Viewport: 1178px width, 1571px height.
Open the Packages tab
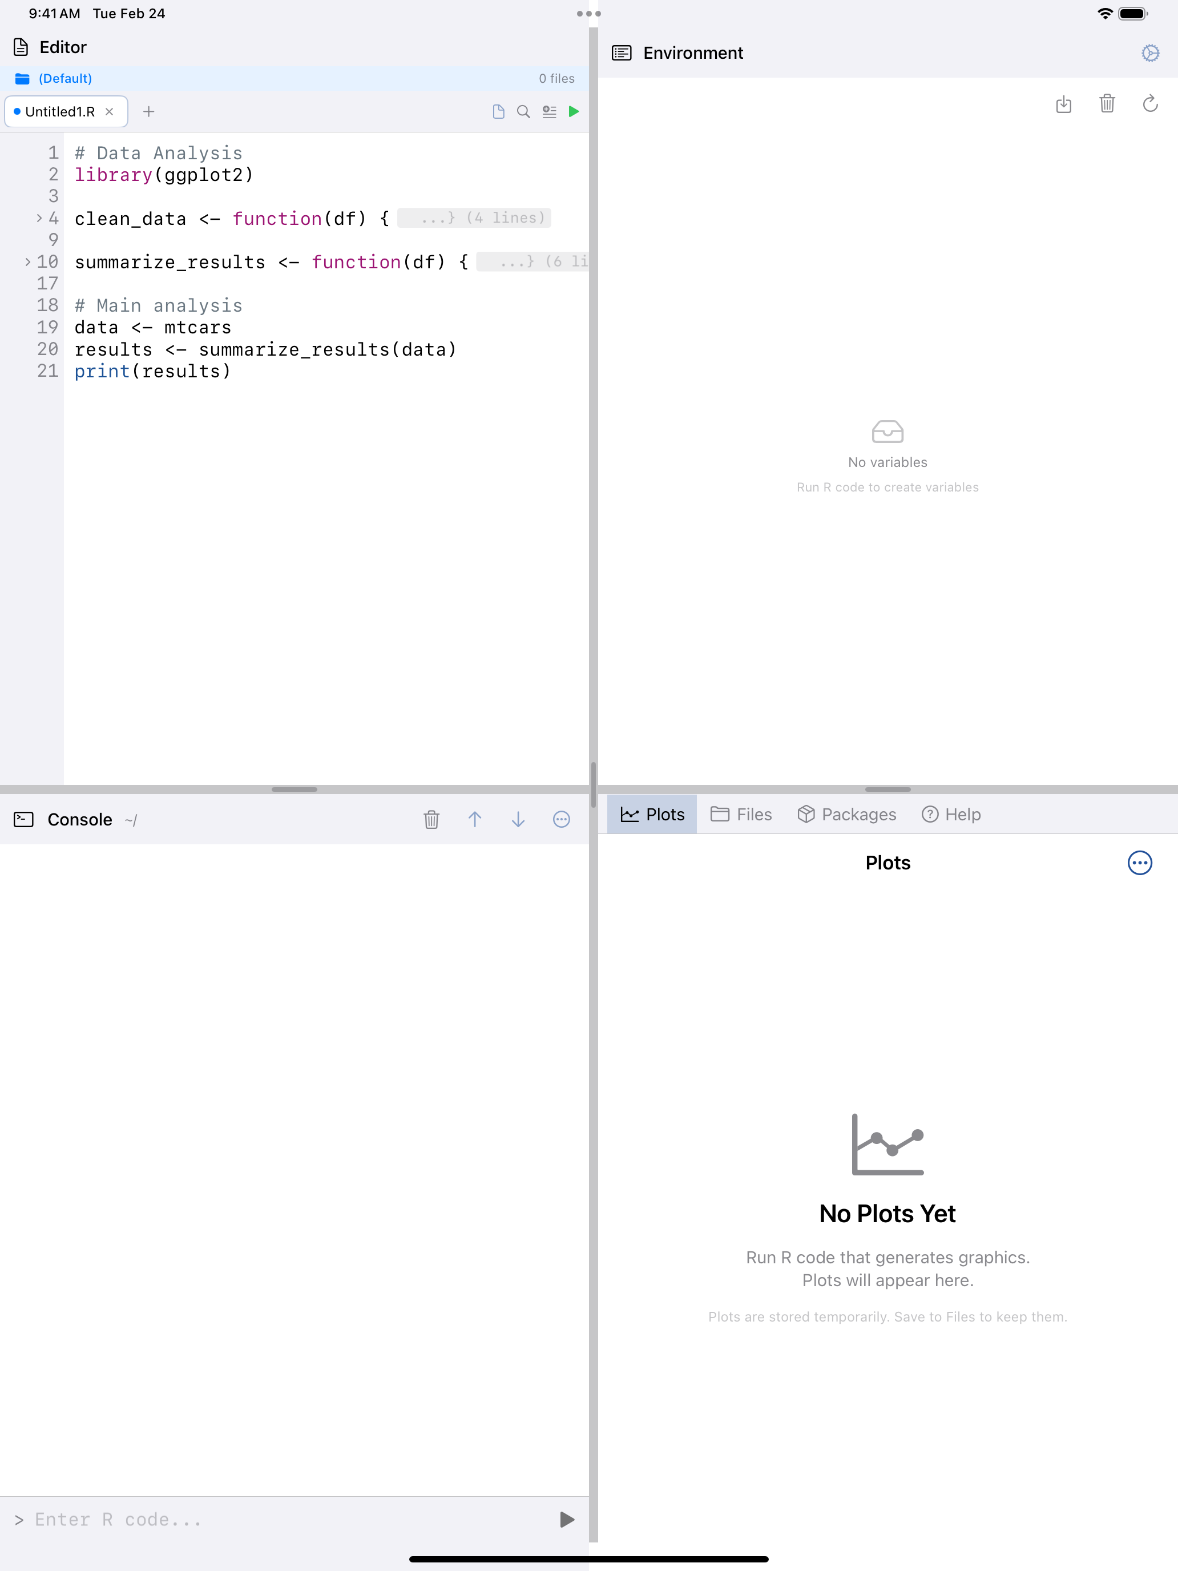846,814
